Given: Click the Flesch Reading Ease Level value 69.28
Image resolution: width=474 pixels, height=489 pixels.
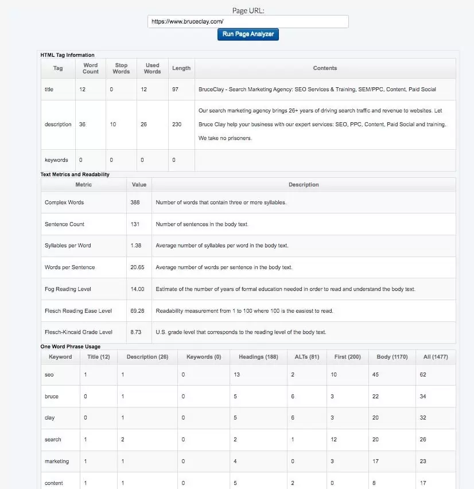Looking at the screenshot, I should (138, 311).
